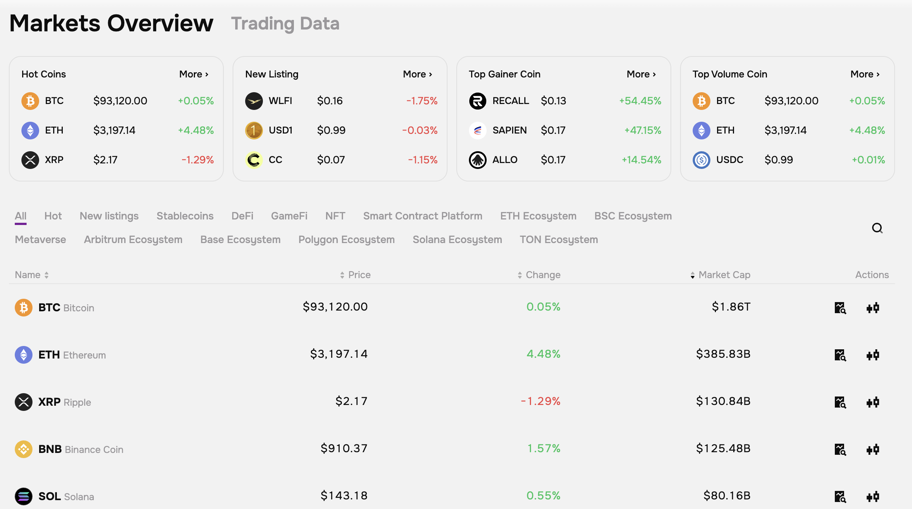Select the Solana Ecosystem category tab

click(457, 239)
